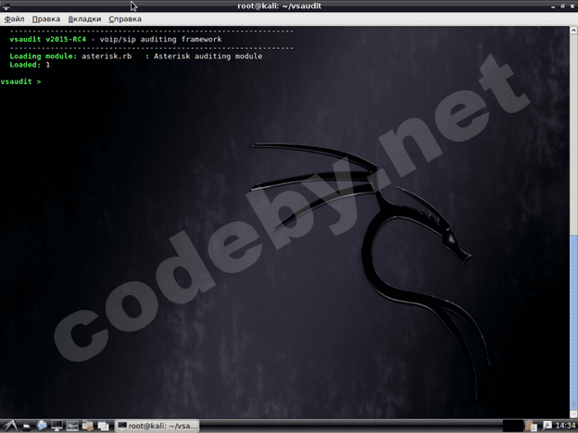This screenshot has width=578, height=433.
Task: Open the Правка menu
Action: click(46, 19)
